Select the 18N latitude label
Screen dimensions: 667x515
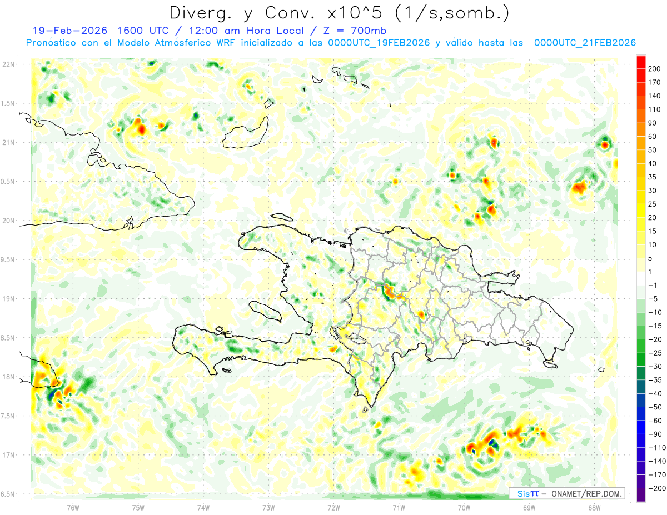[8, 377]
